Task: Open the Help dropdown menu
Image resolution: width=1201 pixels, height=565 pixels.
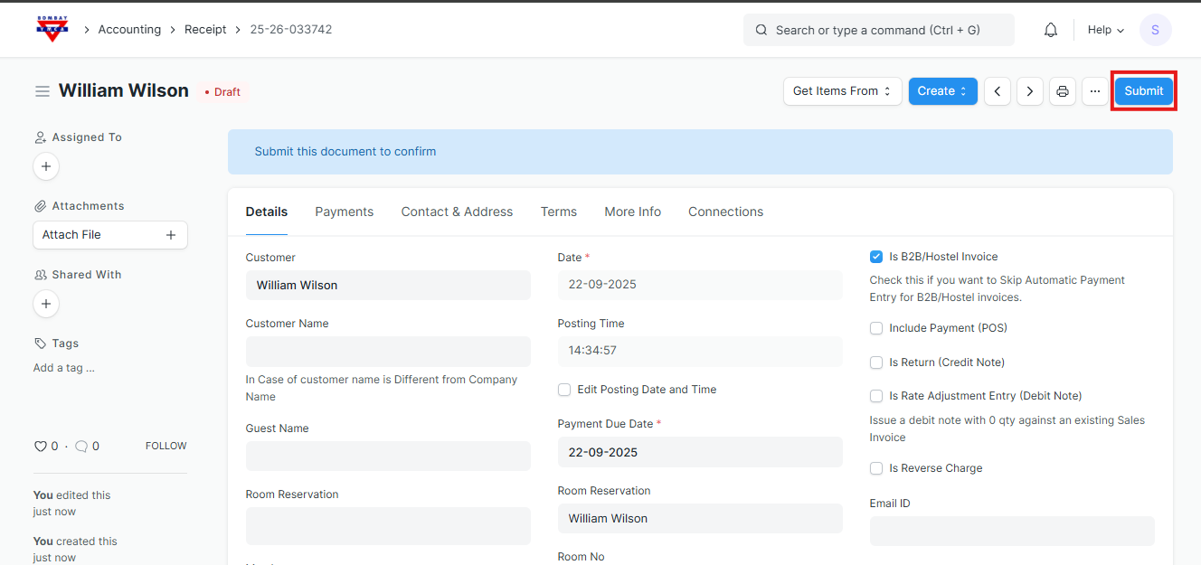Action: click(x=1105, y=30)
